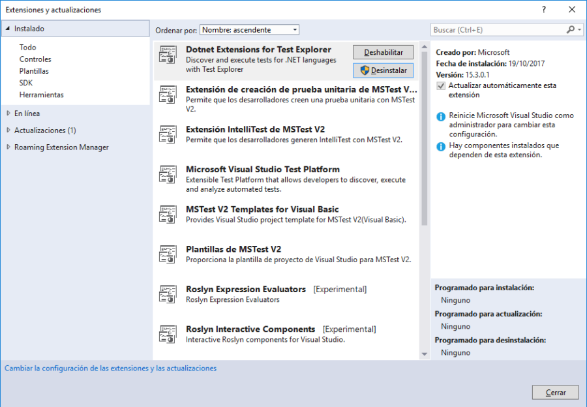Expand the Roaming Extension Manager node
The height and width of the screenshot is (407, 587).
click(8, 147)
